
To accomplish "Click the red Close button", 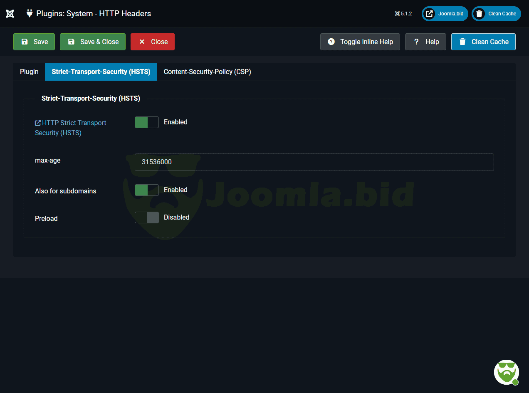I will [x=153, y=42].
